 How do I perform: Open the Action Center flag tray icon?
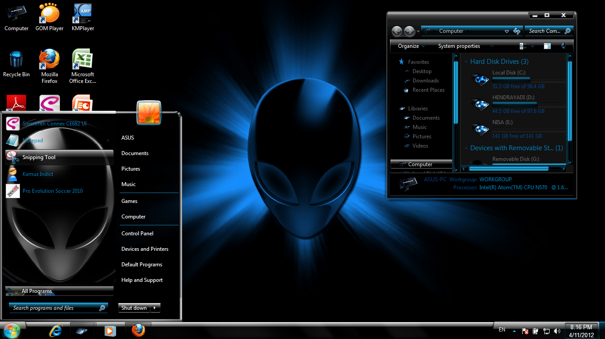525,331
